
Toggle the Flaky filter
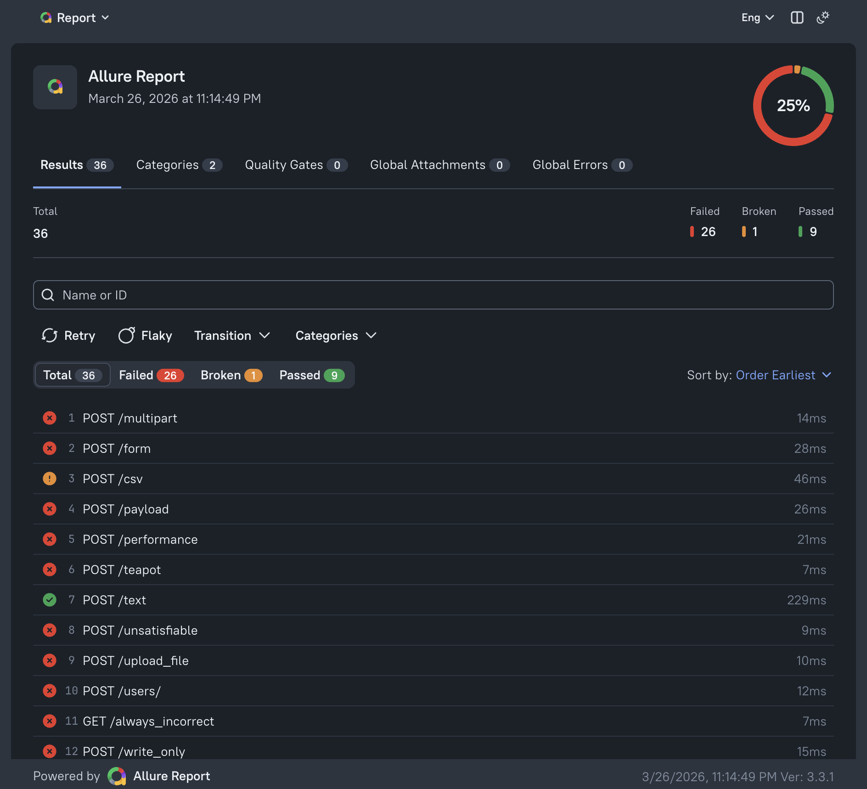click(145, 336)
